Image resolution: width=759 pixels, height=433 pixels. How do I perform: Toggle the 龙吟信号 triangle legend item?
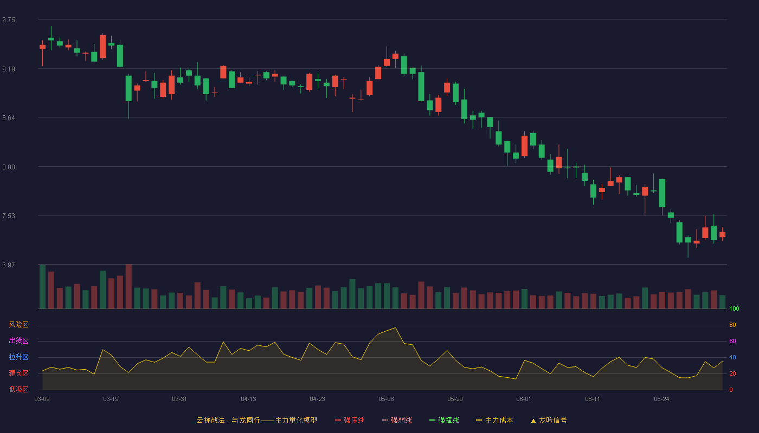549,420
